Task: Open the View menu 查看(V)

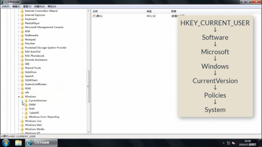Action: (27, 6)
